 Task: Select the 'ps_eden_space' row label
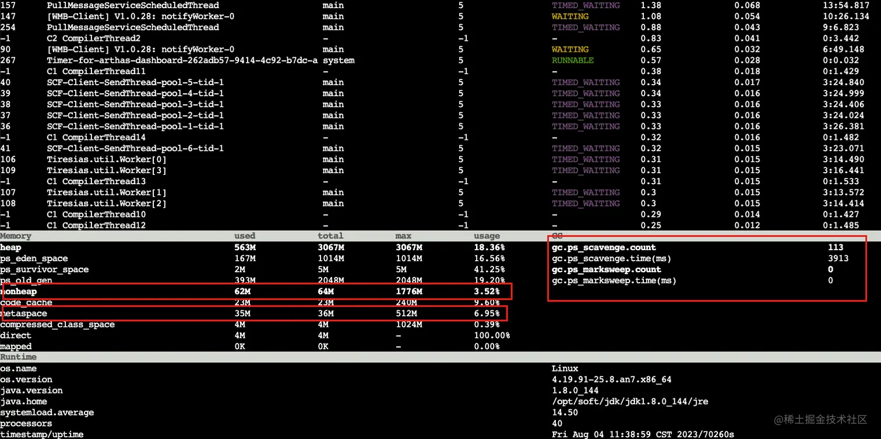click(x=34, y=258)
